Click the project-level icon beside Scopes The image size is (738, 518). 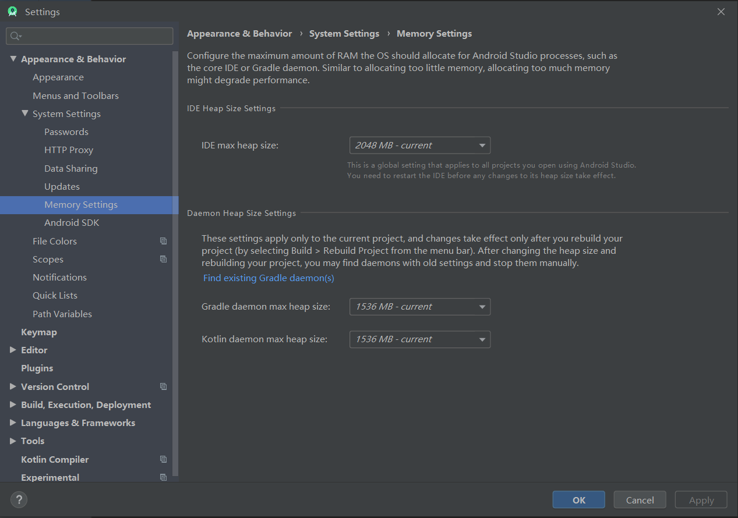[163, 259]
